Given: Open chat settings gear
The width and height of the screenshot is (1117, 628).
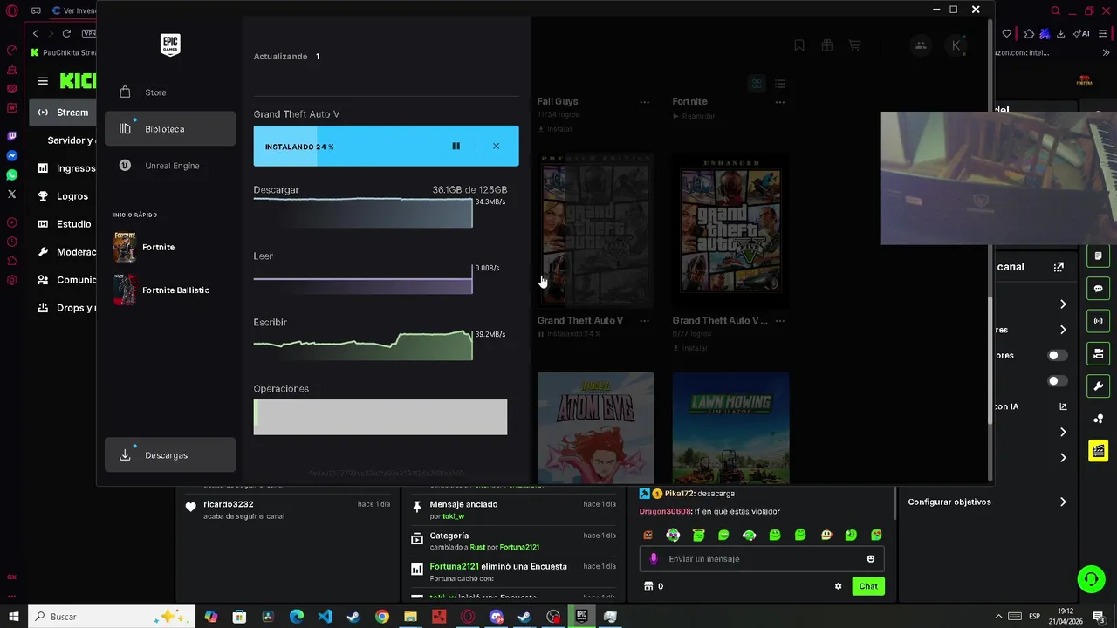Looking at the screenshot, I should click(x=839, y=586).
